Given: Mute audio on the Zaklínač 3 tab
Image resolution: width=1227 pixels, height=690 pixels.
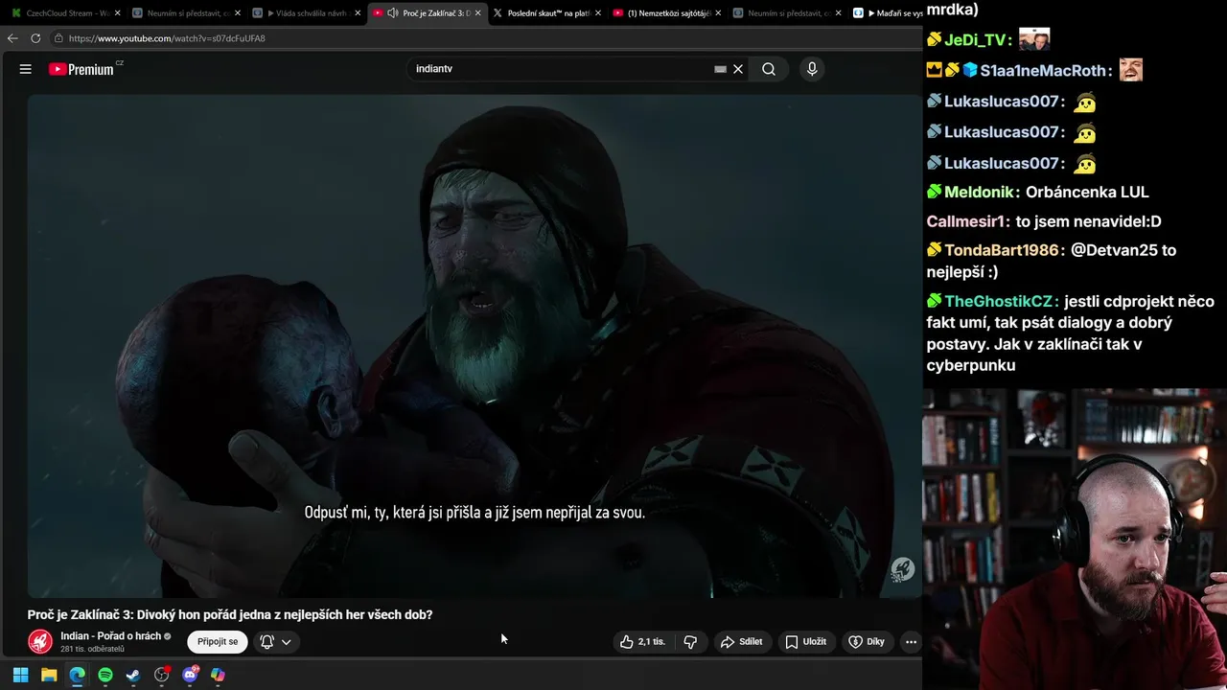Looking at the screenshot, I should (392, 13).
